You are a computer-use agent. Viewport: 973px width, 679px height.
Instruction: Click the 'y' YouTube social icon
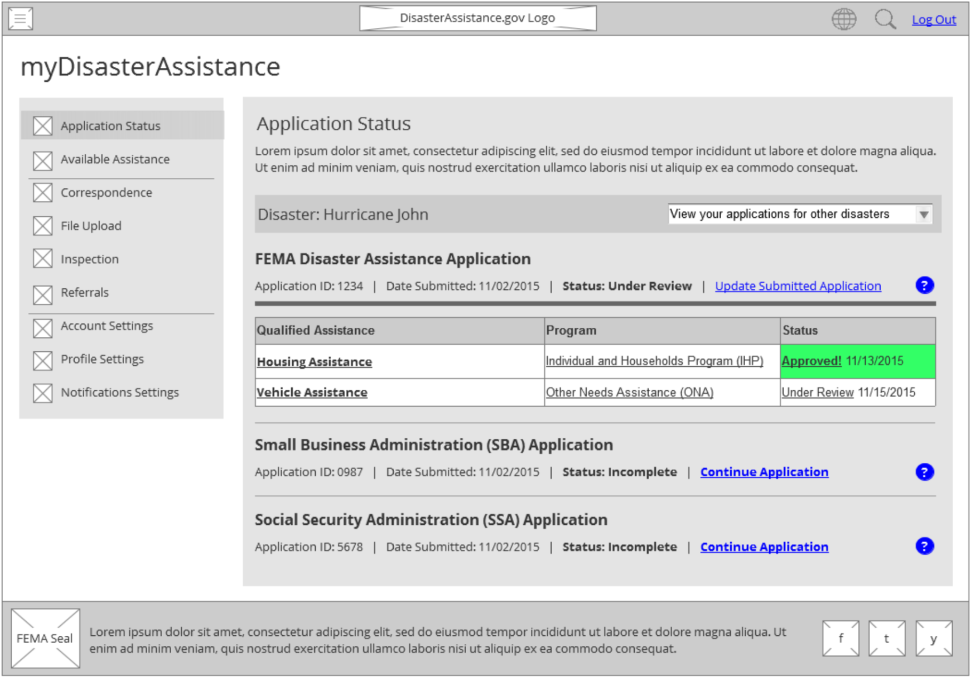tap(934, 638)
